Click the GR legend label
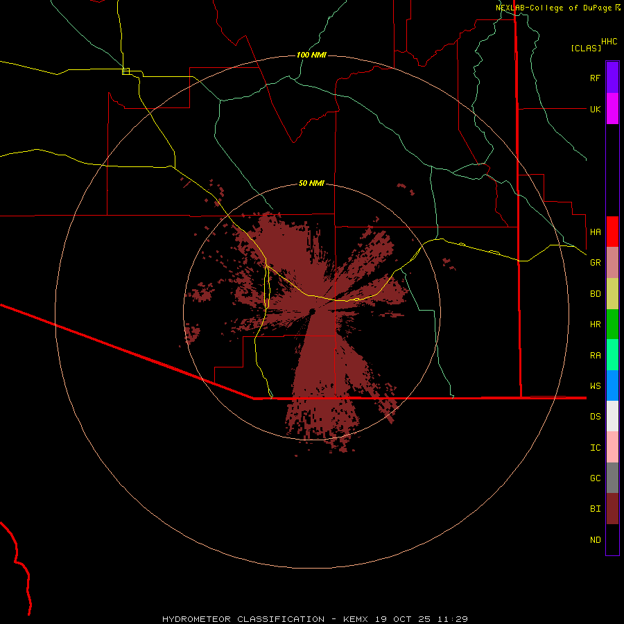The width and height of the screenshot is (624, 624). click(x=595, y=263)
